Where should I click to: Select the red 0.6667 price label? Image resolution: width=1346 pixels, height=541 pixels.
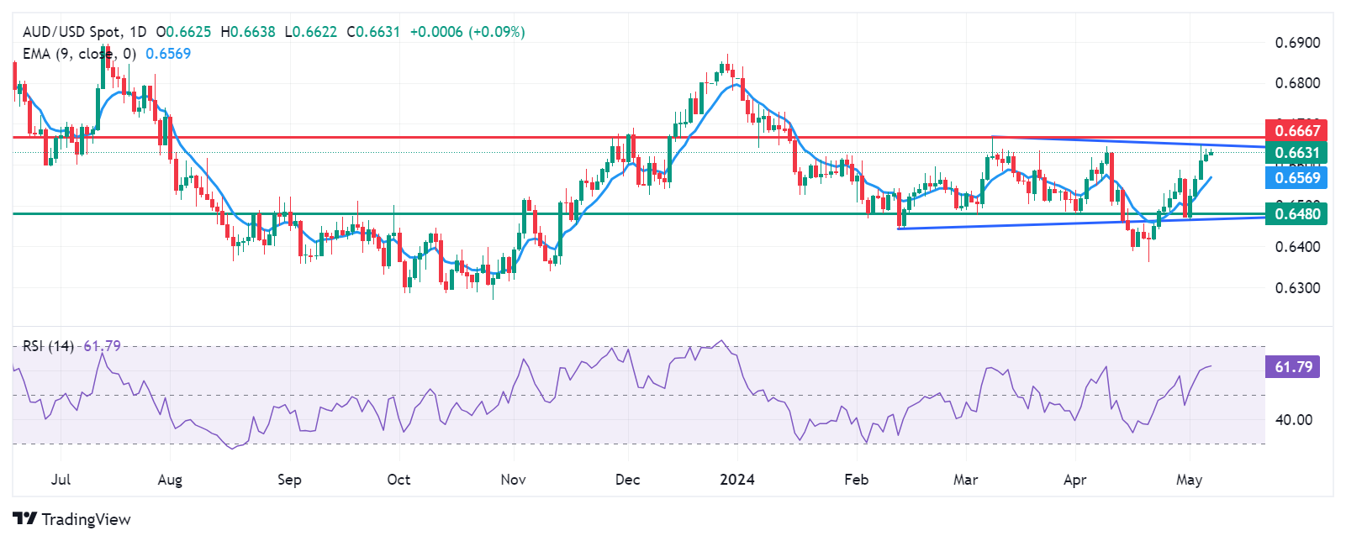pyautogui.click(x=1296, y=130)
